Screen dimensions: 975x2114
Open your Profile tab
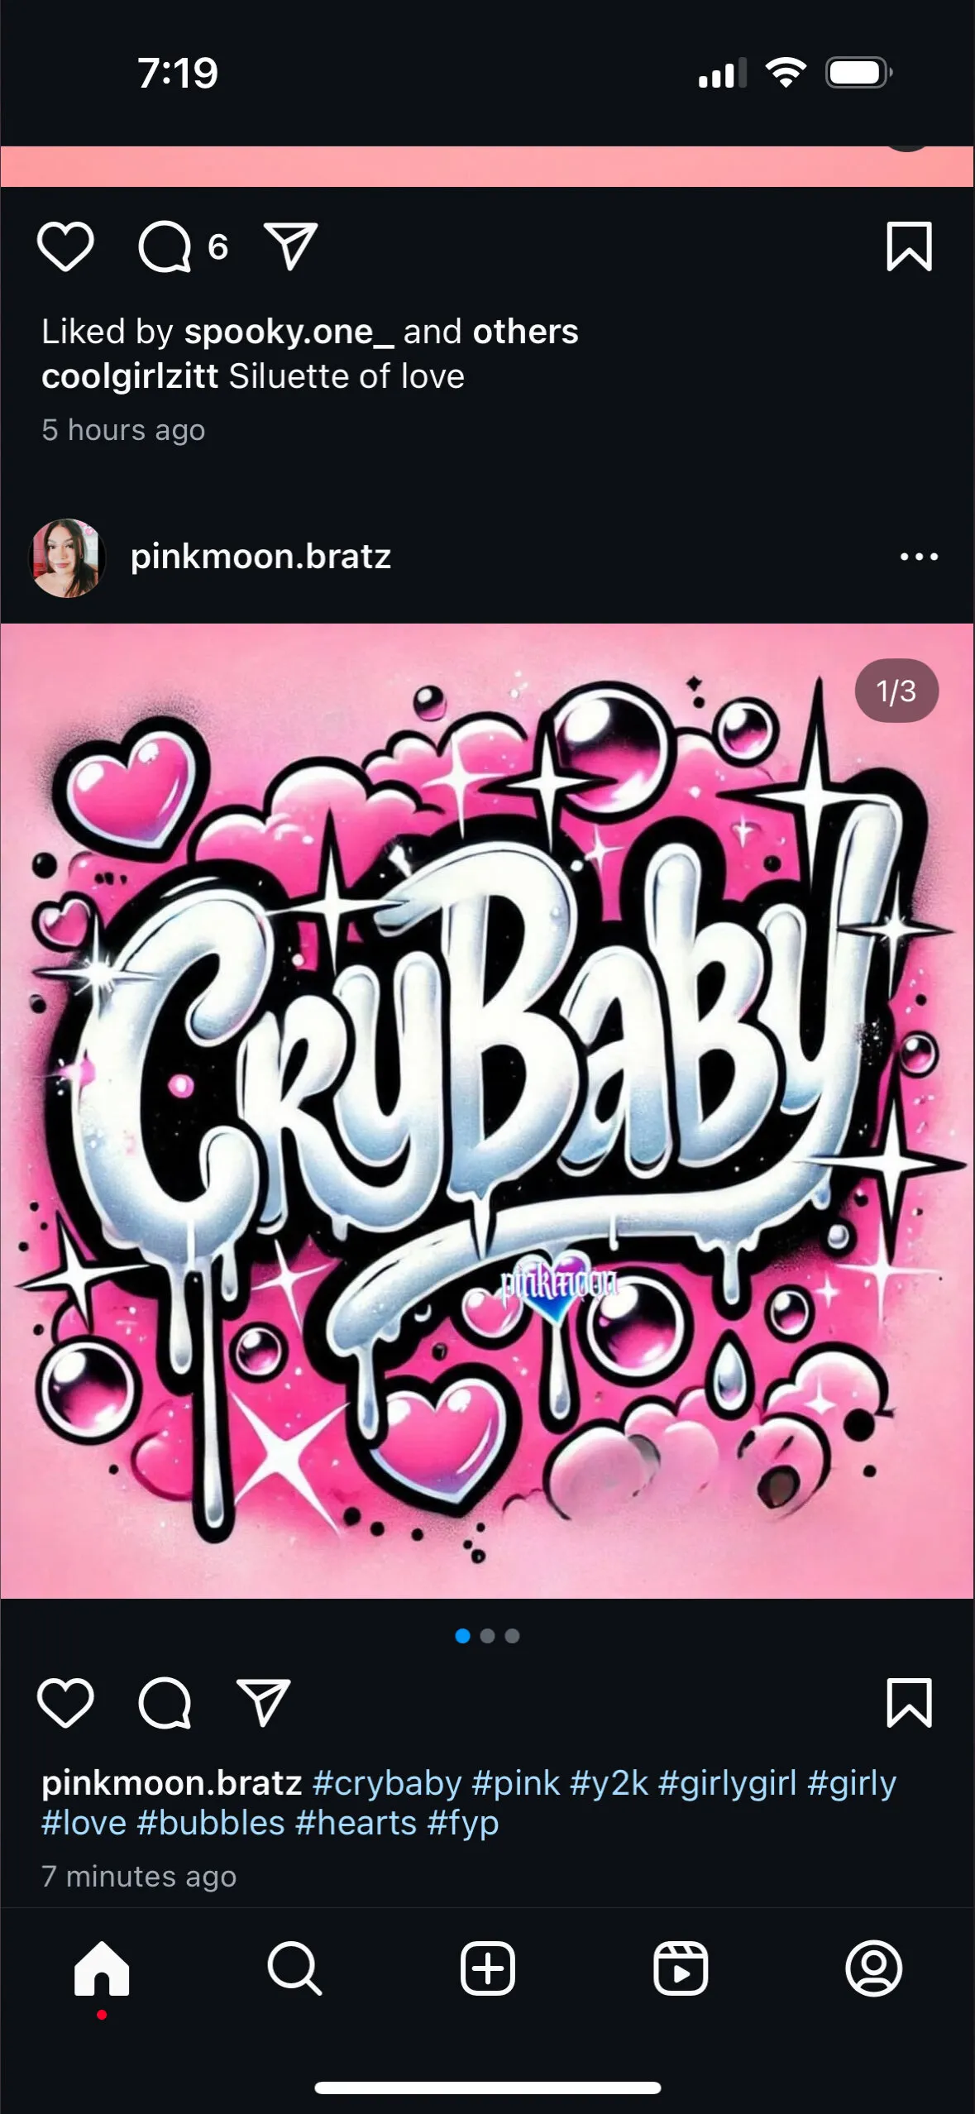point(873,1968)
